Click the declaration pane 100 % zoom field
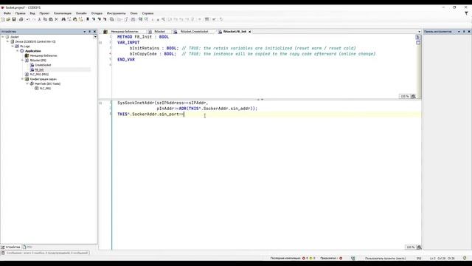This screenshot has width=472, height=266. 405,97
